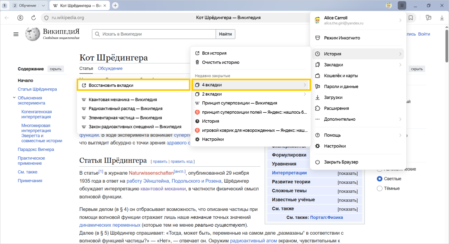
Task: Click the Yandex icon beside игровой коврик entry
Action: click(197, 130)
